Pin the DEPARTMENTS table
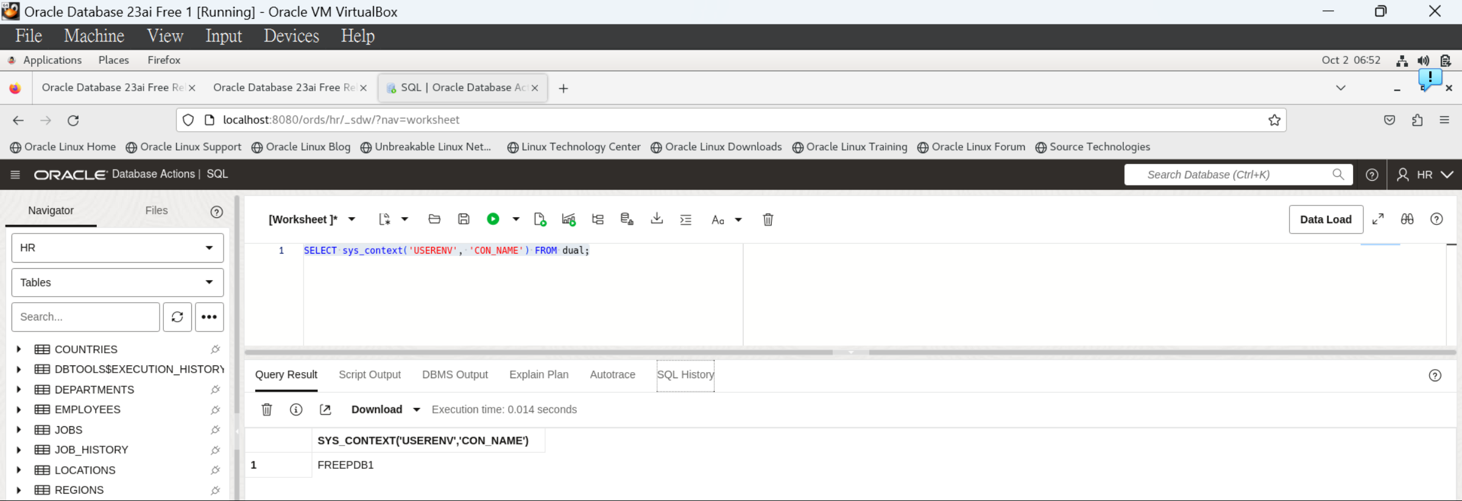Viewport: 1462px width, 501px height. pos(215,389)
